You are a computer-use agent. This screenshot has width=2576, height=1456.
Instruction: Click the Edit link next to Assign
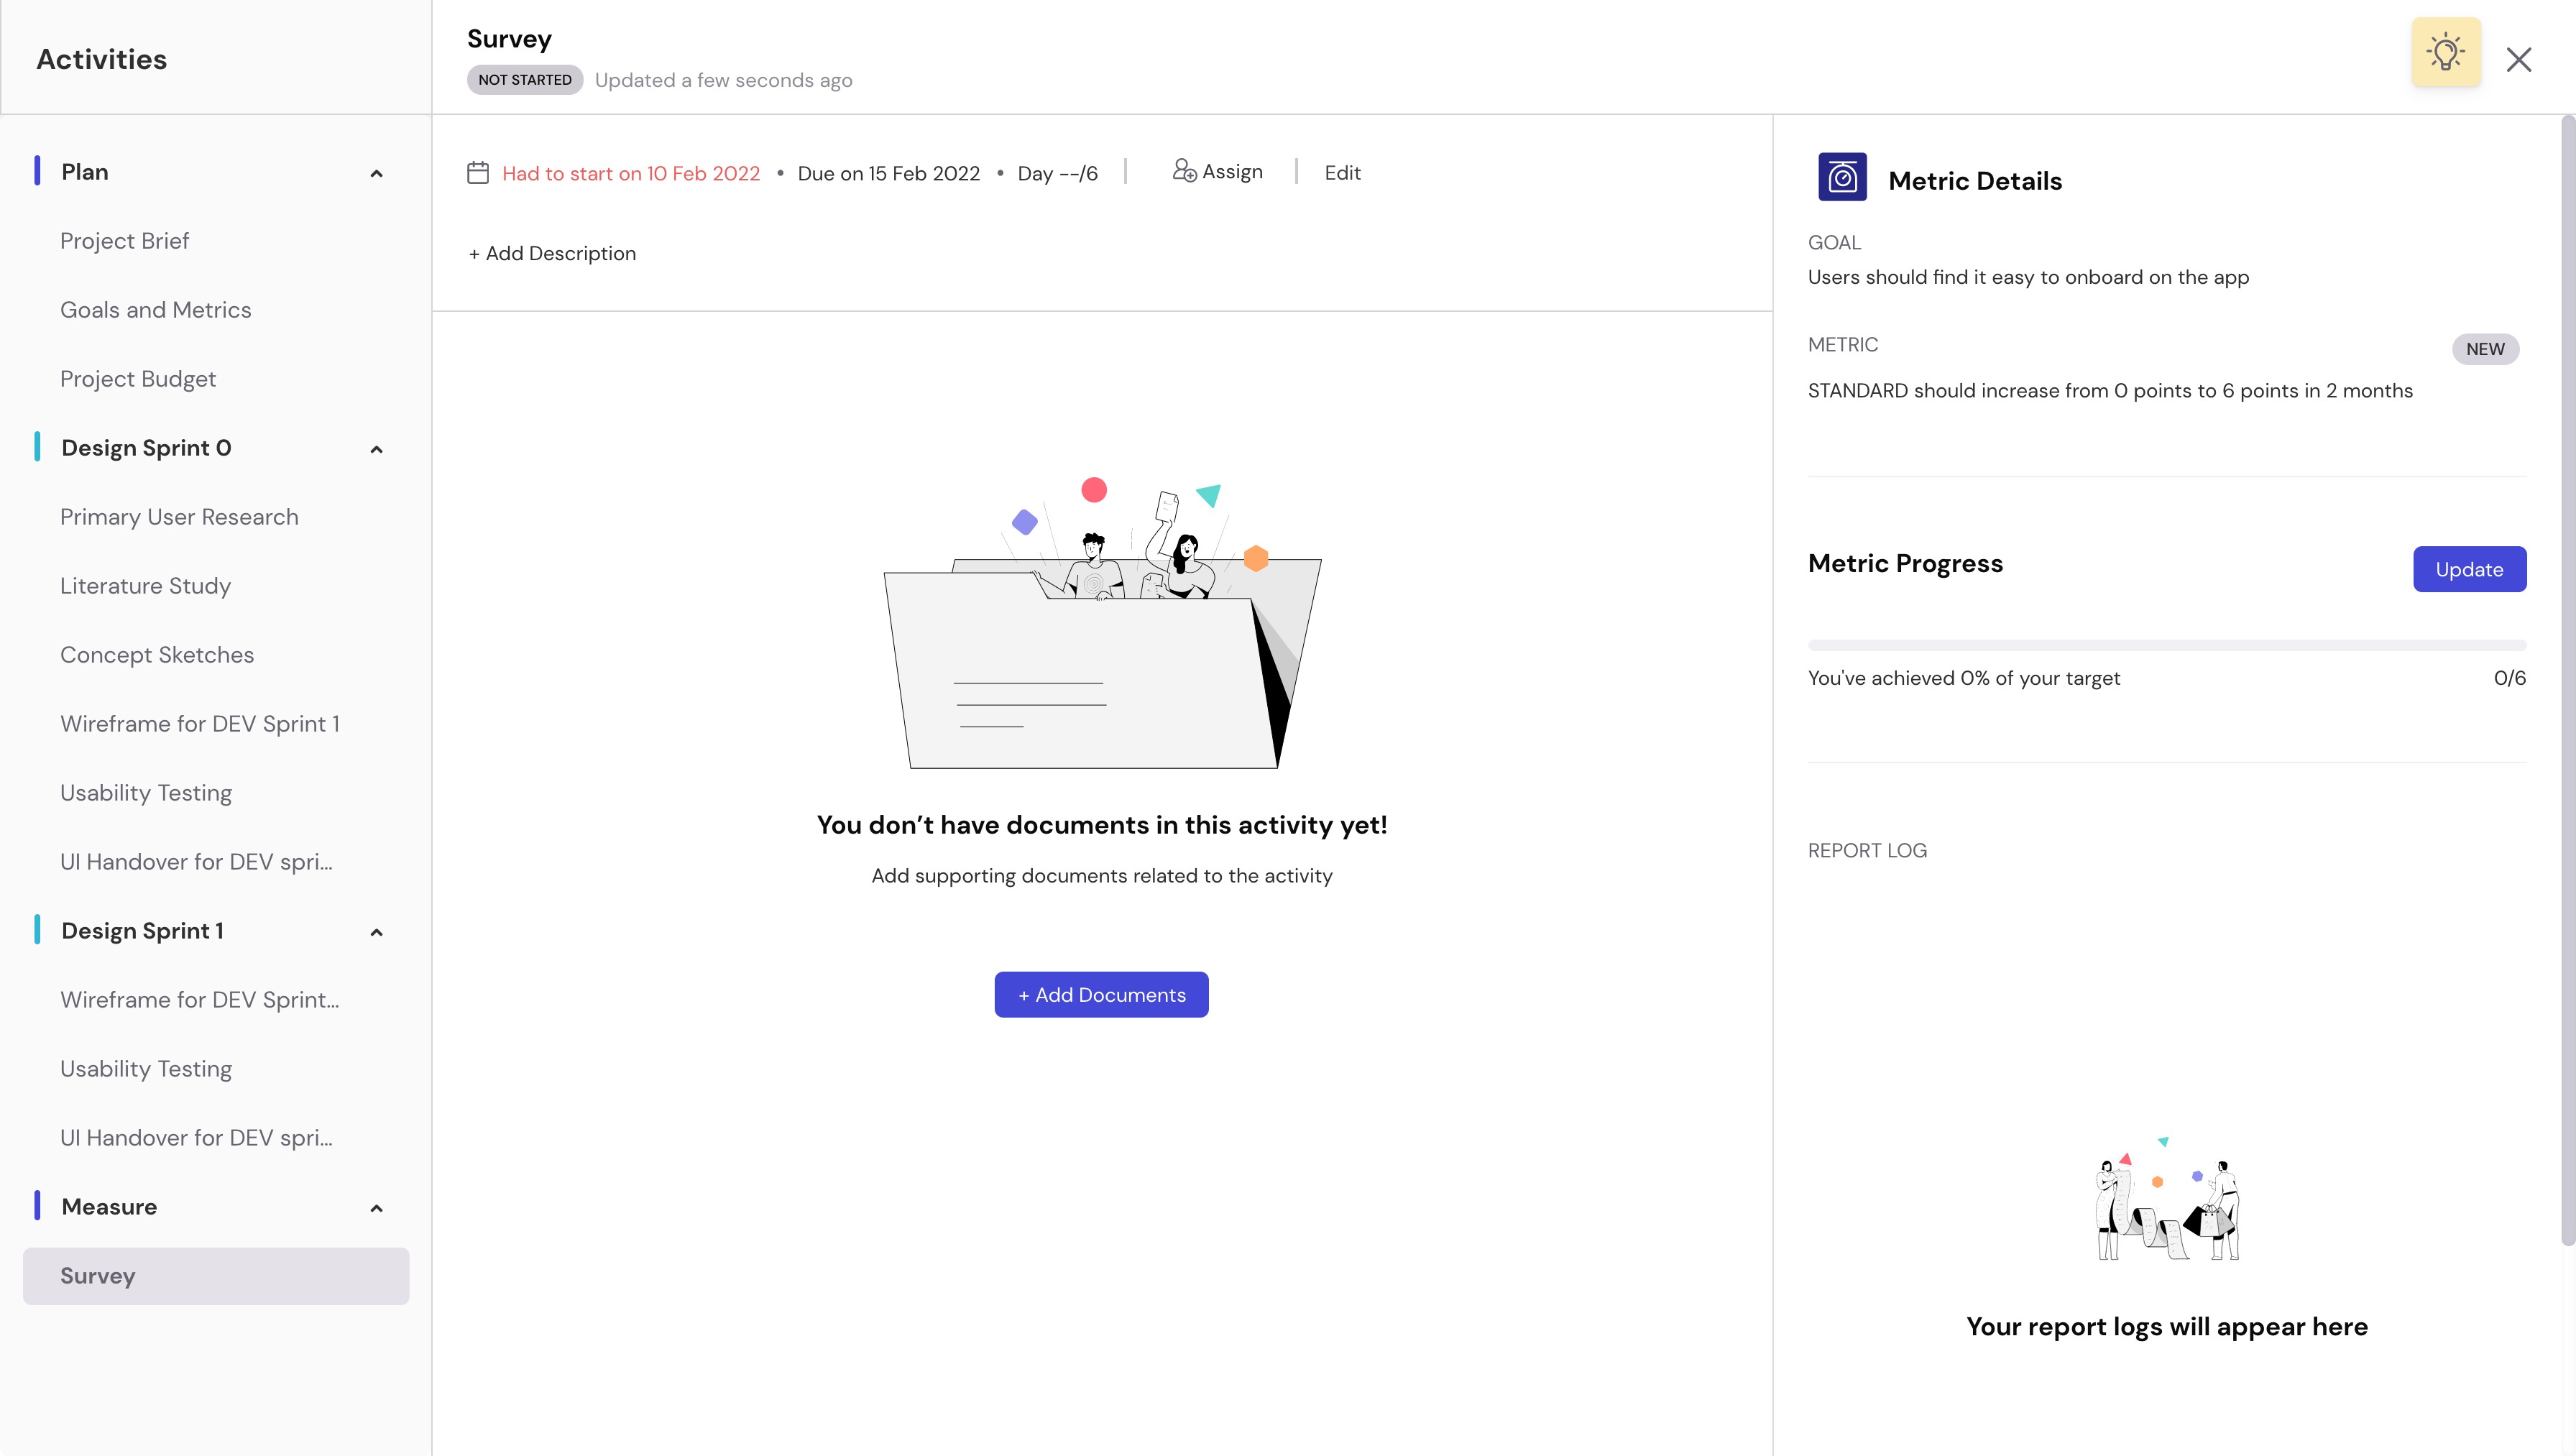tap(1342, 173)
